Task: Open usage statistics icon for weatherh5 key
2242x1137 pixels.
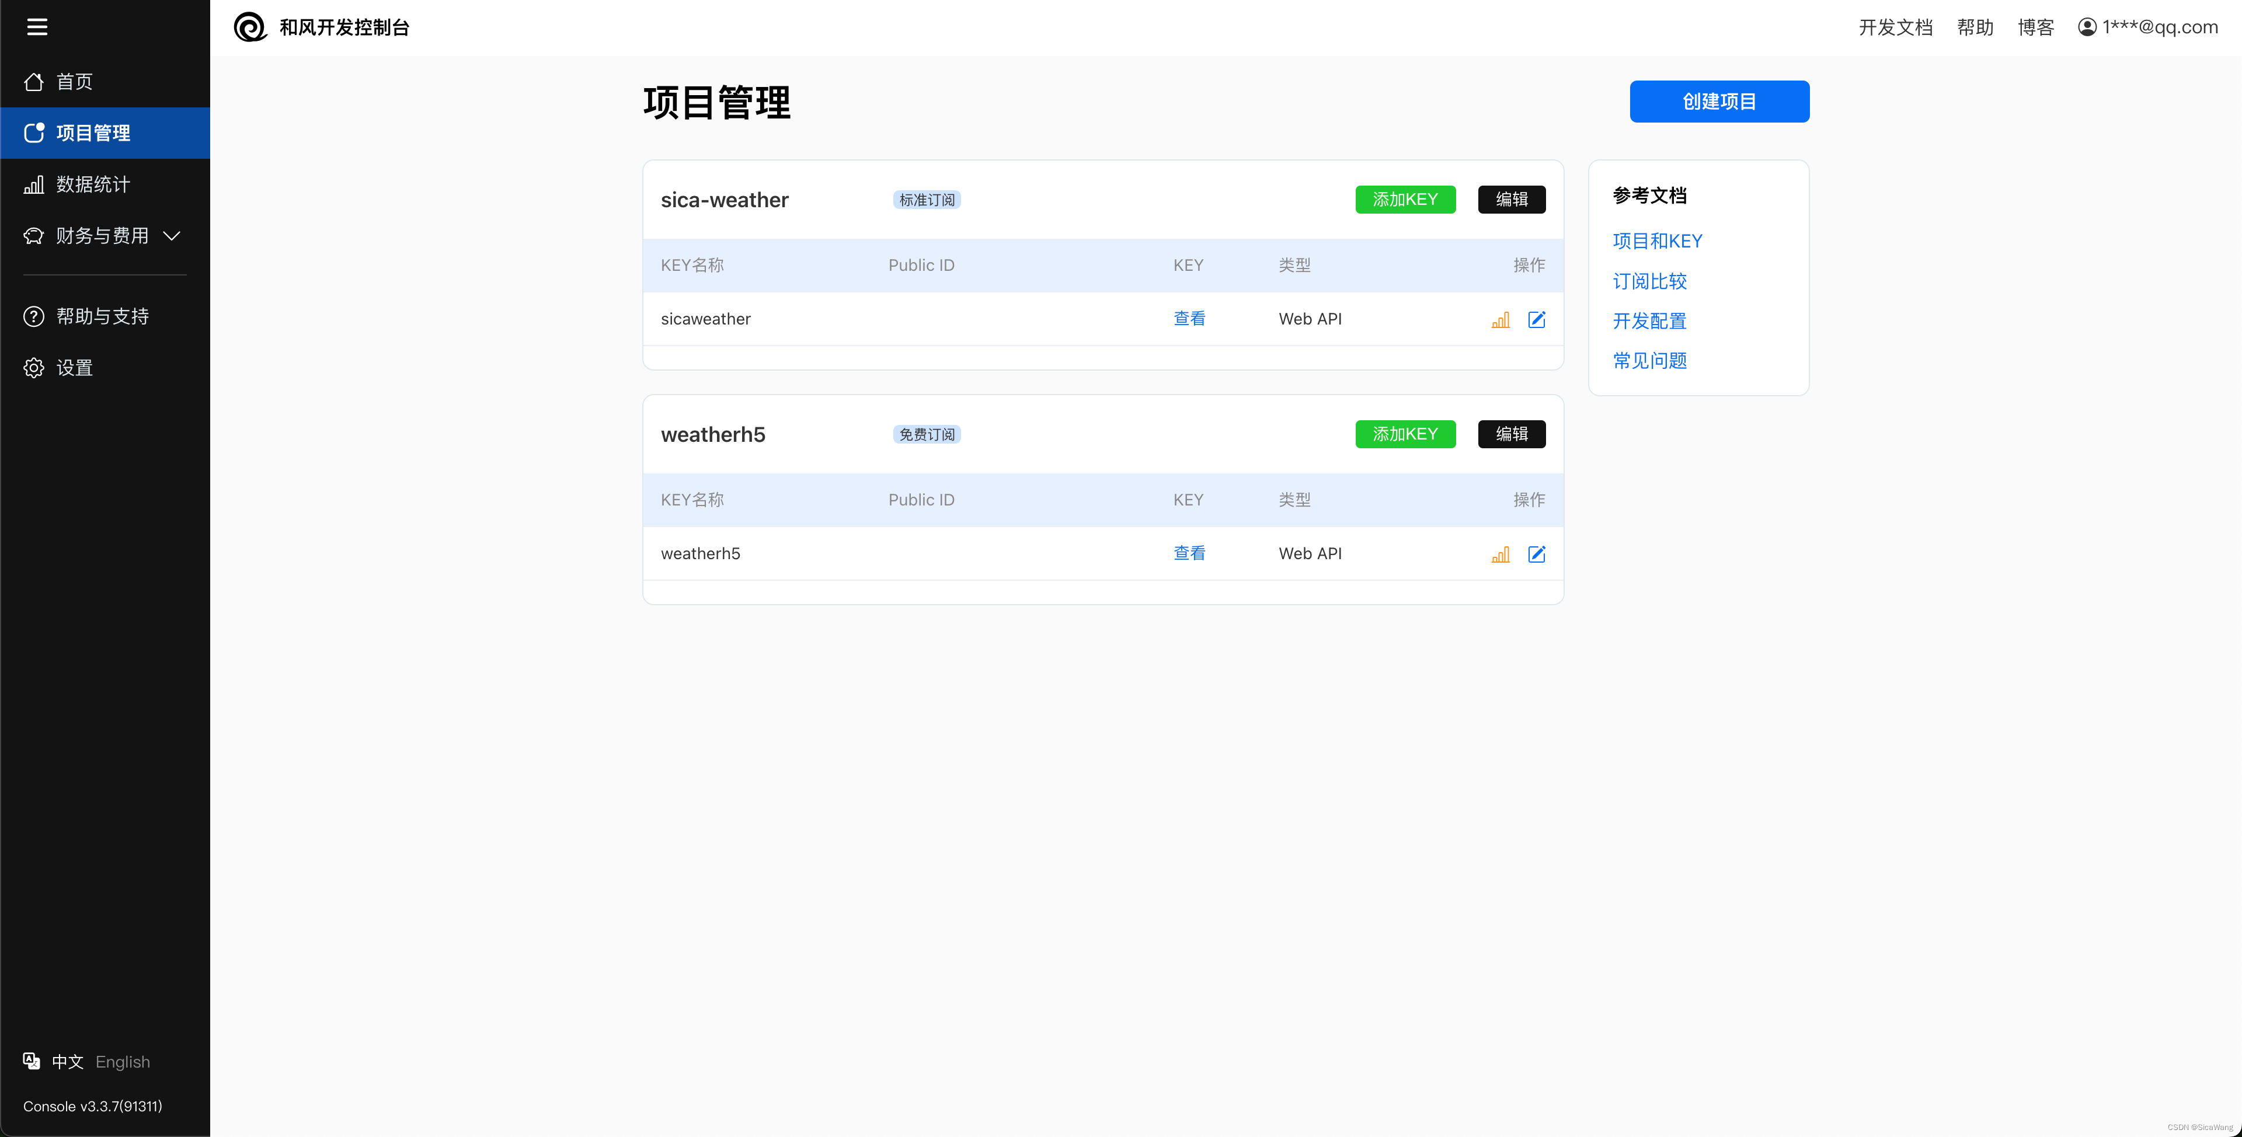Action: (1499, 554)
